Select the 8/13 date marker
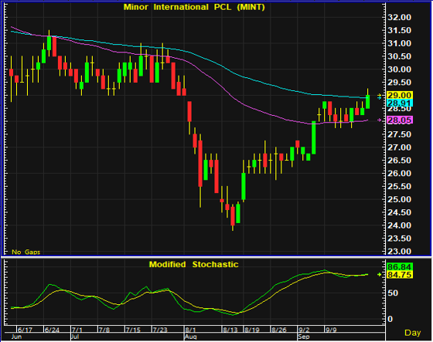The image size is (433, 342). point(230,330)
